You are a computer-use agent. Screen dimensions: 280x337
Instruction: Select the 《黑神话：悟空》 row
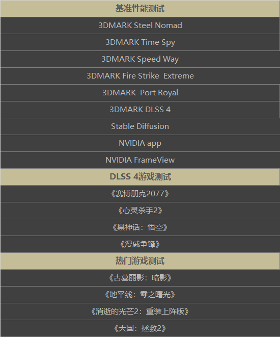tap(140, 227)
